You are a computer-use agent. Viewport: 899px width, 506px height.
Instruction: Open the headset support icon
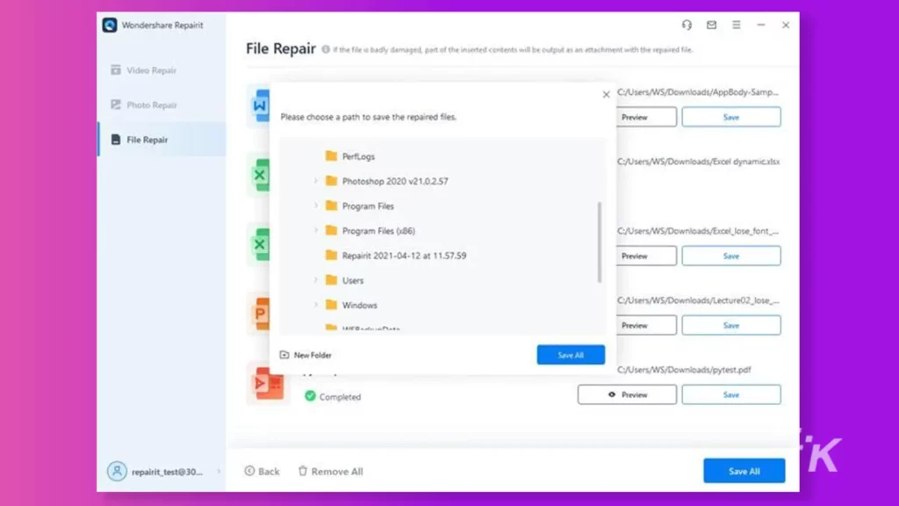(687, 25)
